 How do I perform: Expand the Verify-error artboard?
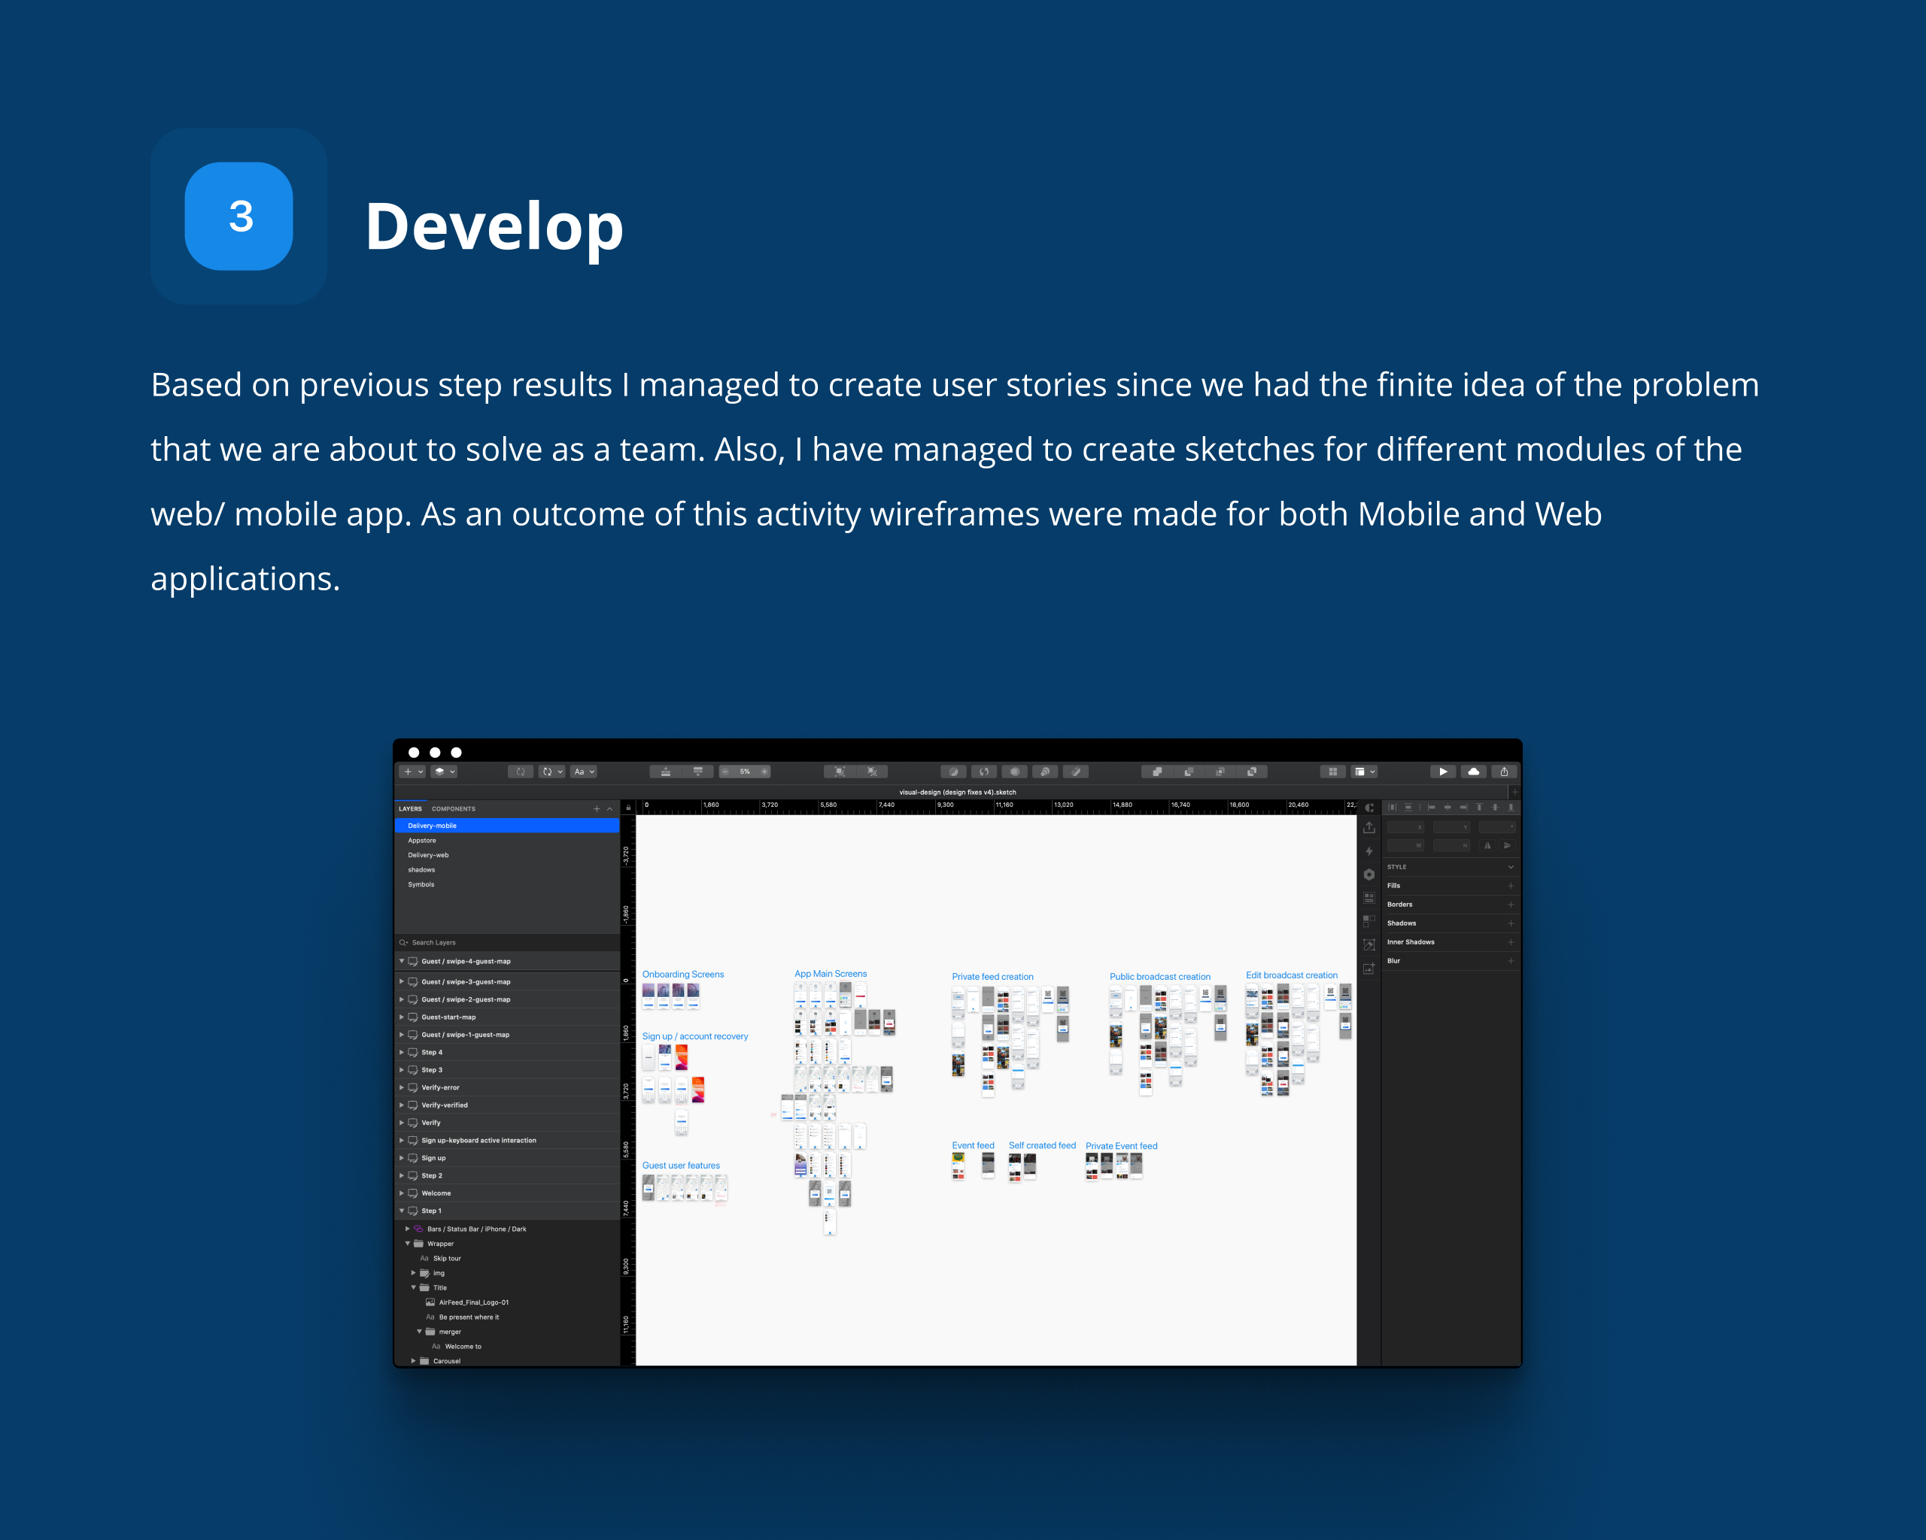(x=401, y=1087)
